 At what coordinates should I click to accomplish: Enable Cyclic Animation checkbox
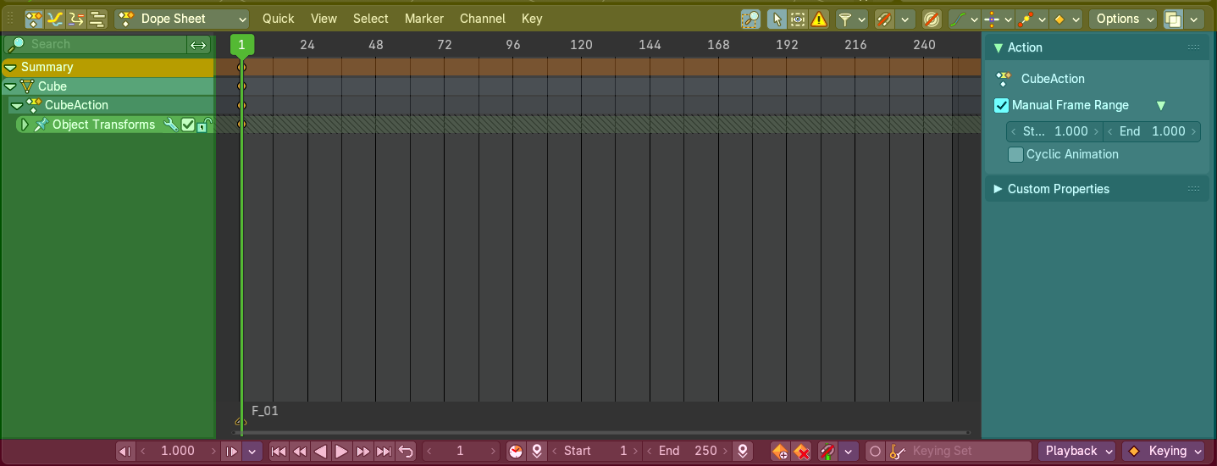coord(1015,154)
